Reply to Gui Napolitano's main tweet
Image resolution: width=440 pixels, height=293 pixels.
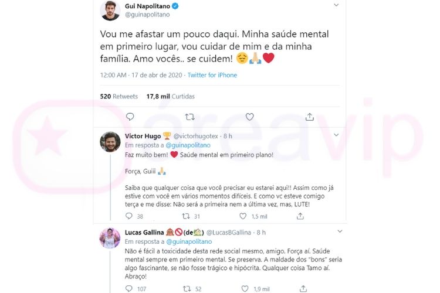130,117
